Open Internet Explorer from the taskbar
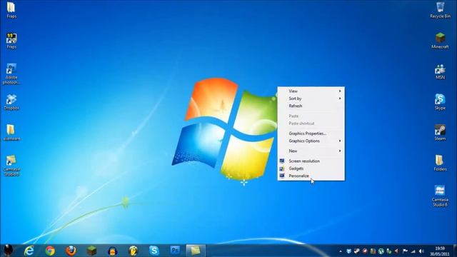This screenshot has height=257, width=457. [29, 251]
